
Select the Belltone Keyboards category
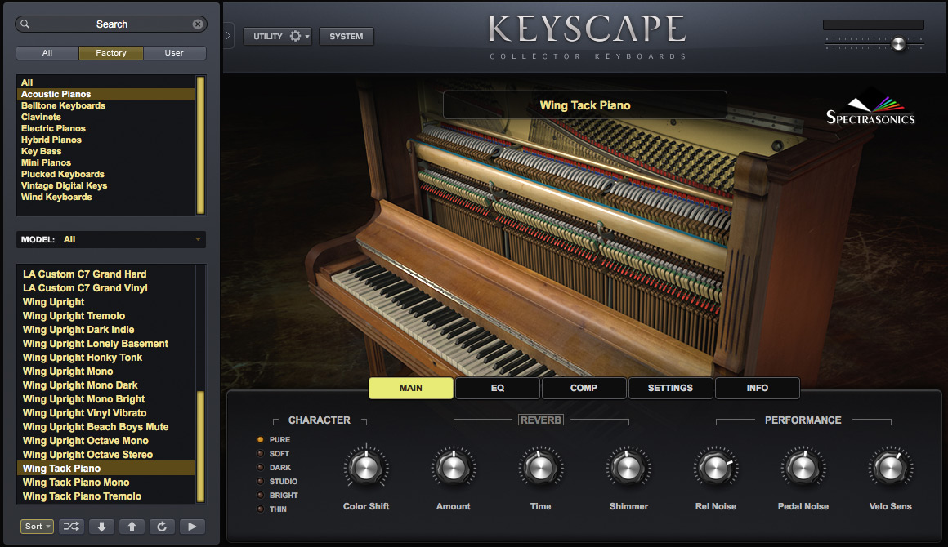(x=105, y=105)
